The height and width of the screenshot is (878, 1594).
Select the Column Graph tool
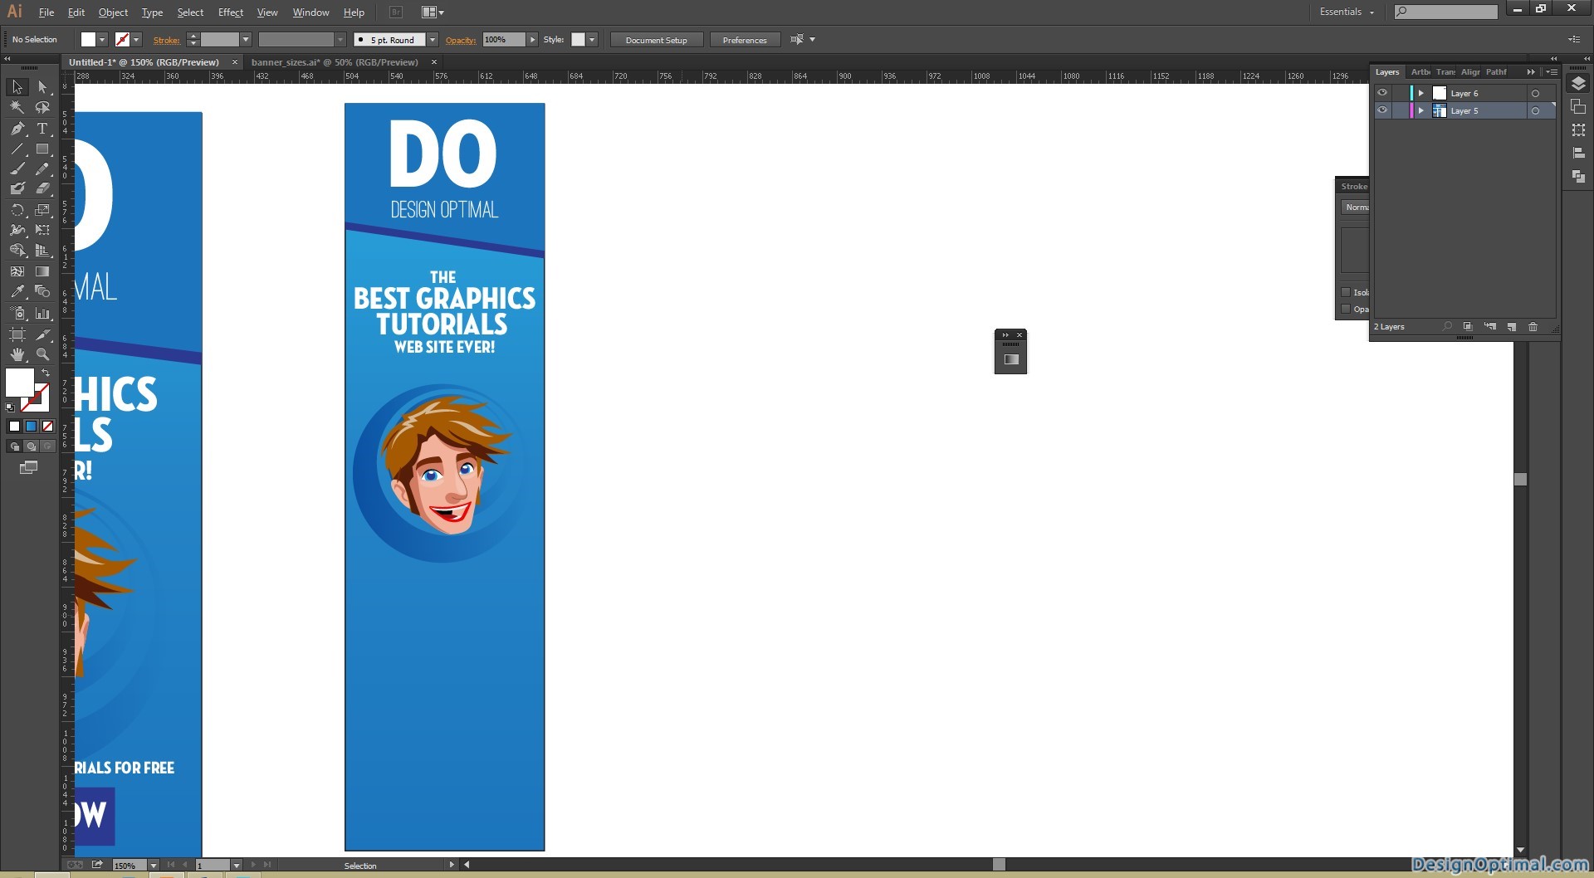point(43,314)
